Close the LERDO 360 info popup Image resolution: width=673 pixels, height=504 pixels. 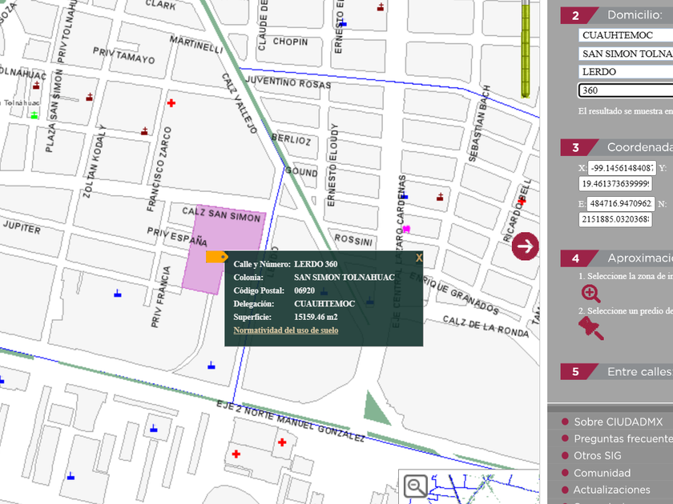pyautogui.click(x=418, y=258)
